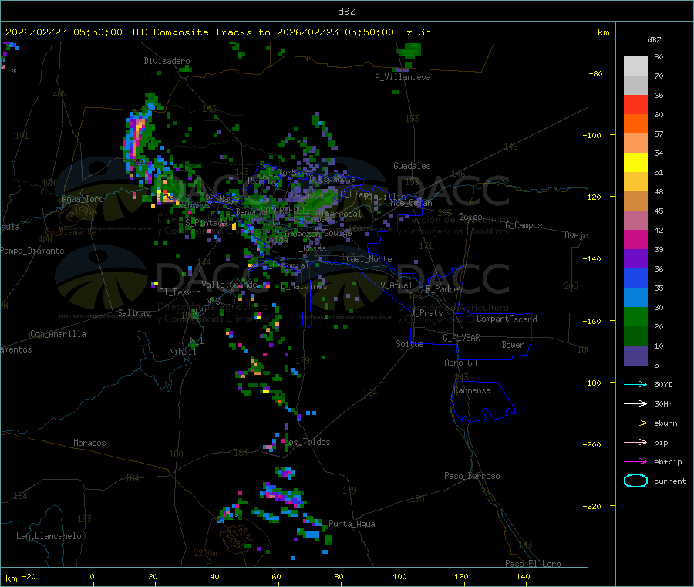This screenshot has width=694, height=587.
Task: Click the Soitue map label
Action: [409, 344]
